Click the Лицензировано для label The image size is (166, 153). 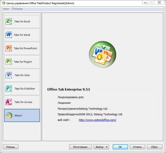(71, 97)
